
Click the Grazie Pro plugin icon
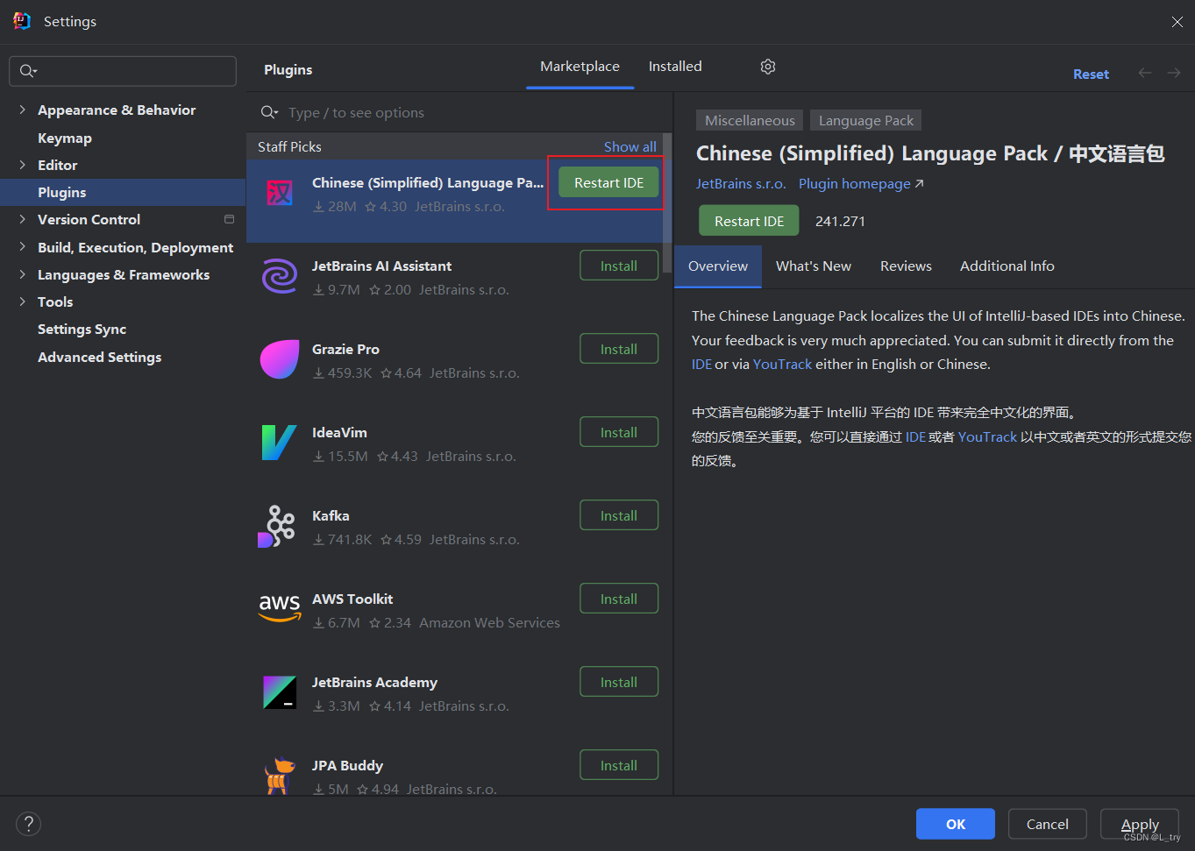click(x=280, y=359)
